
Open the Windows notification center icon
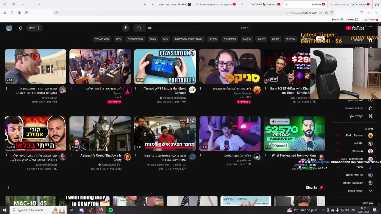(x=375, y=210)
